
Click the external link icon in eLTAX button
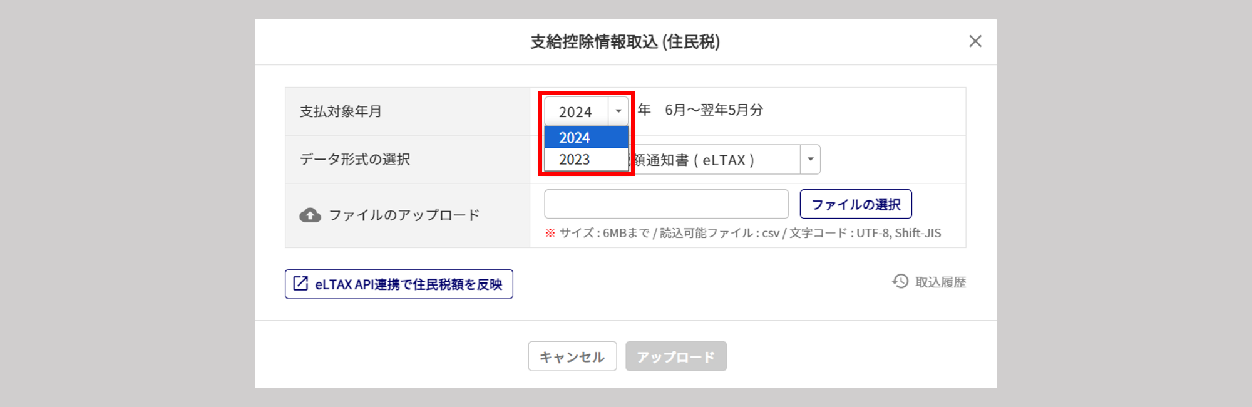pyautogui.click(x=300, y=283)
